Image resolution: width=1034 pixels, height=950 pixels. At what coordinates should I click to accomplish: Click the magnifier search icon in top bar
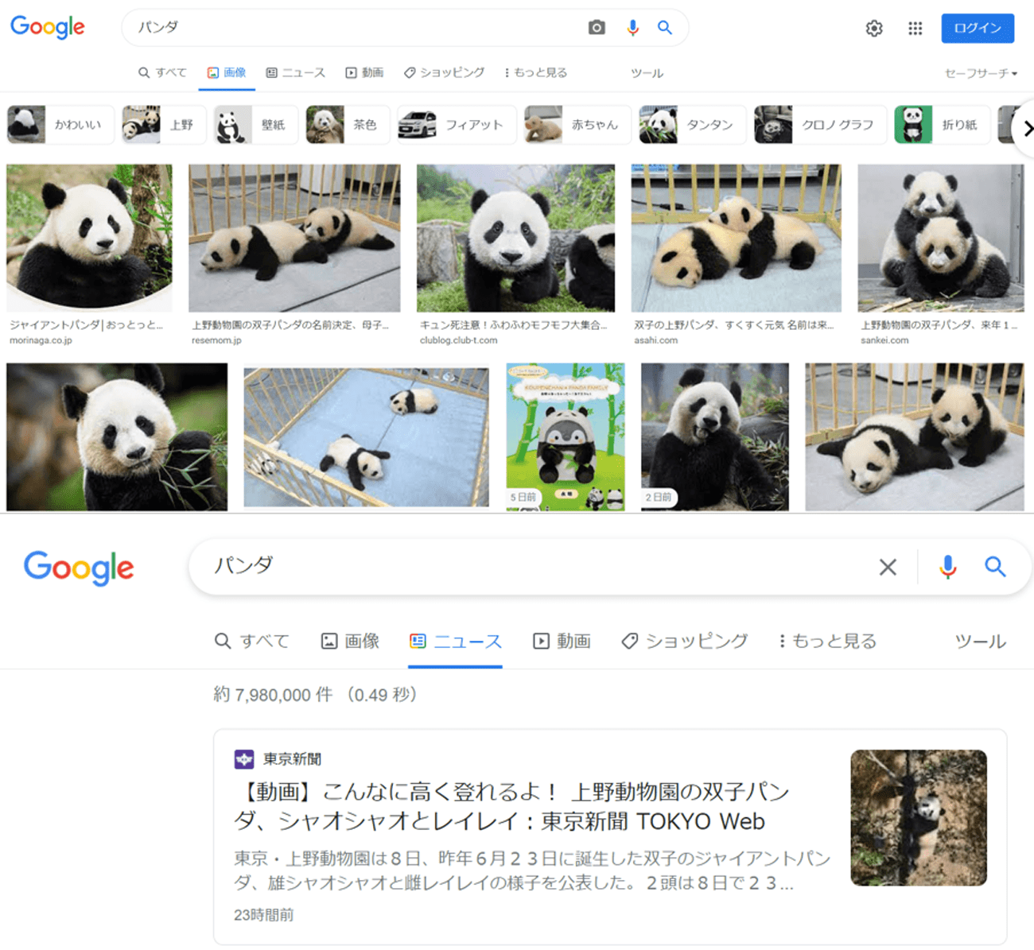pyautogui.click(x=665, y=28)
